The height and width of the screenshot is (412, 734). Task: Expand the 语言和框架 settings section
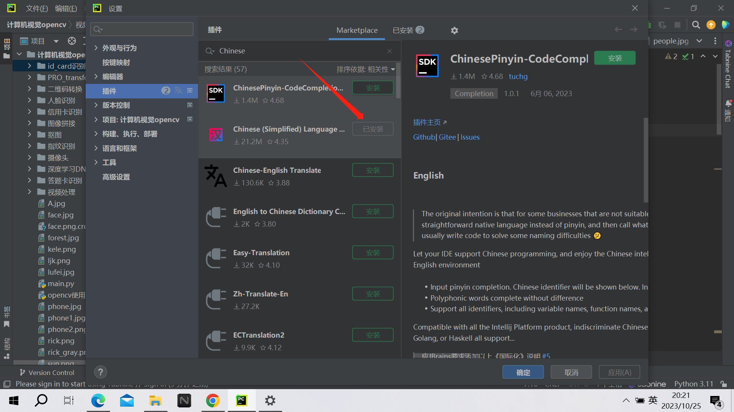coord(96,148)
